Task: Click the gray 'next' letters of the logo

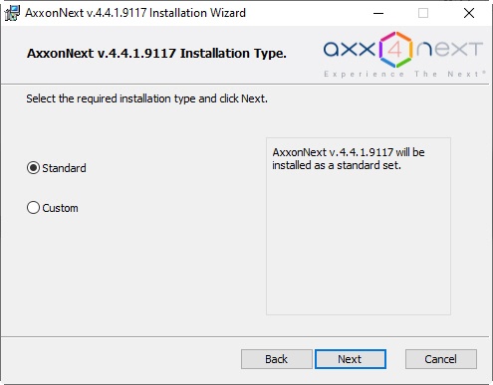Action: coord(449,50)
